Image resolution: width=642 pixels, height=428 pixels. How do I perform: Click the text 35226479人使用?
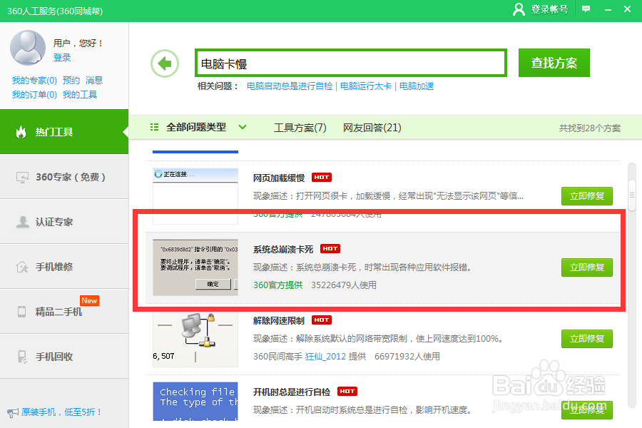tap(344, 285)
